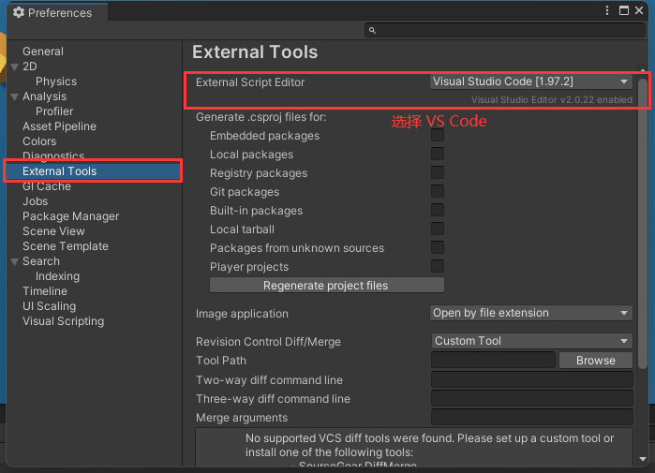Focus the preferences search field

(x=505, y=30)
